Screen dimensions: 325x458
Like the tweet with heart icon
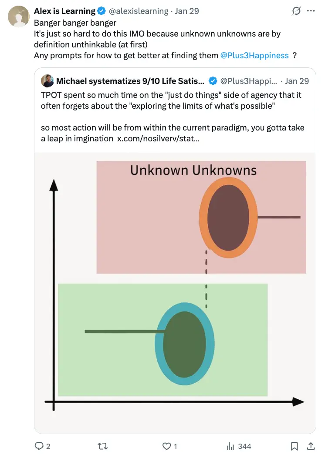tap(166, 446)
